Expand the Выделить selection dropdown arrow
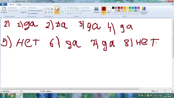The image size is (174, 98). tap(24, 14)
